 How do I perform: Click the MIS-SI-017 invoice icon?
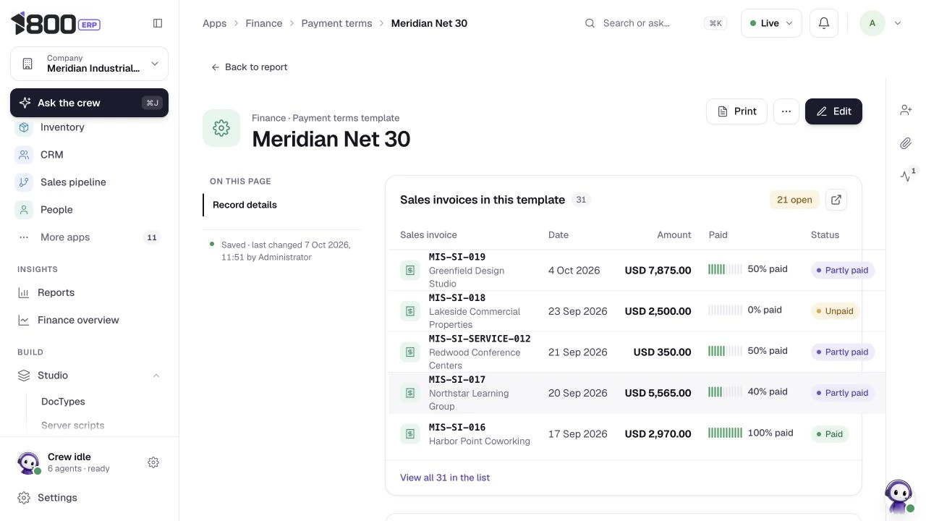coord(410,393)
